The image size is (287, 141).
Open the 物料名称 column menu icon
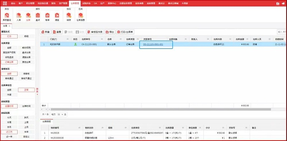(x=103, y=128)
